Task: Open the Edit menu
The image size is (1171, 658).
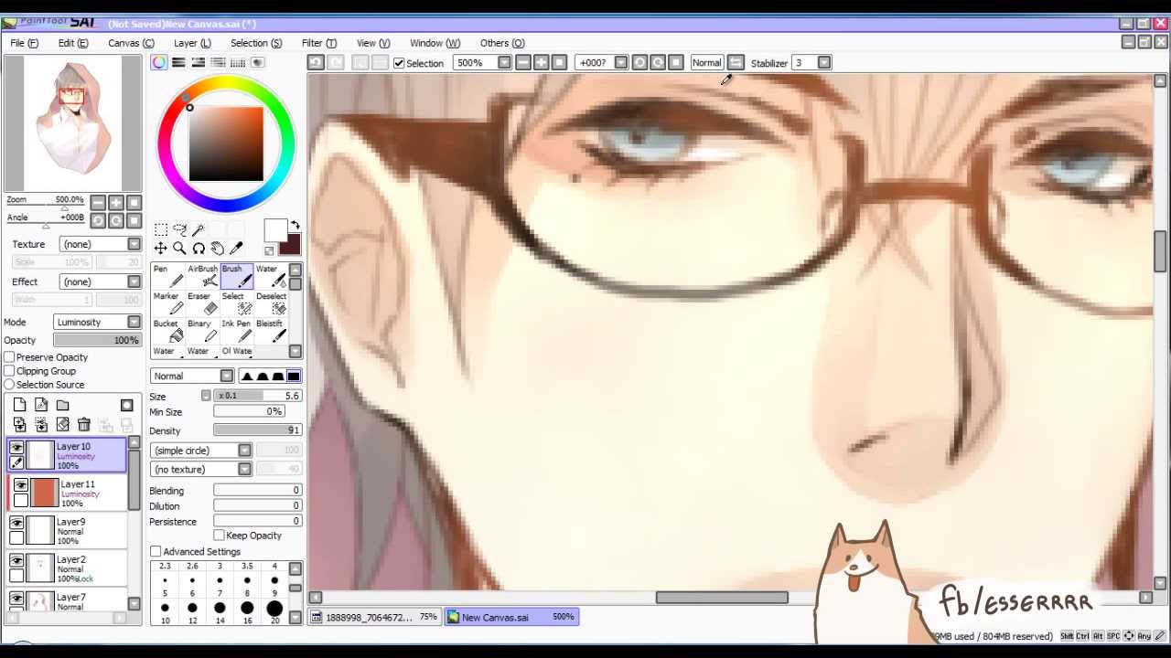Action: (x=73, y=43)
